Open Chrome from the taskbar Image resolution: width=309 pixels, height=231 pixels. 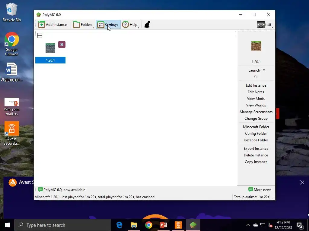tap(148, 225)
